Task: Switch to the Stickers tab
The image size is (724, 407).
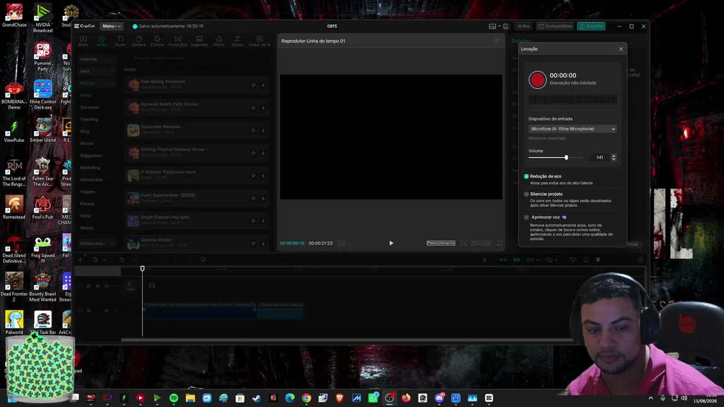Action: point(139,41)
